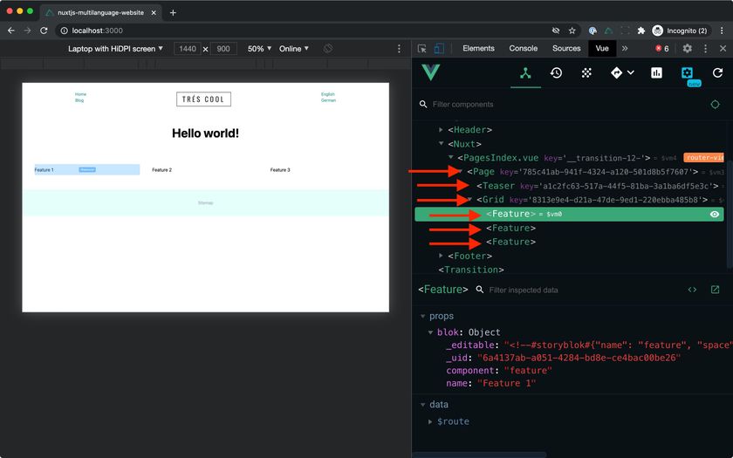Switch to the Sources tab

(566, 48)
